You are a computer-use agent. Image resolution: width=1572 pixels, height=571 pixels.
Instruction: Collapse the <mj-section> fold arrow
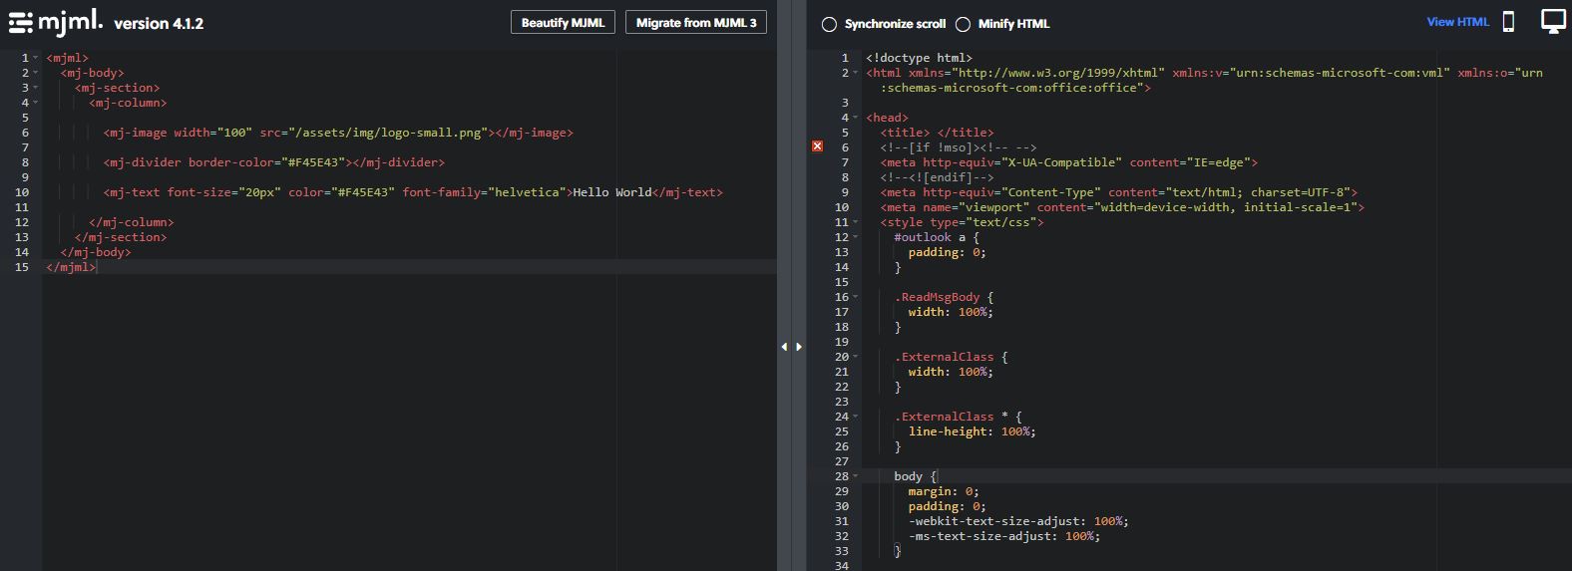coord(36,88)
